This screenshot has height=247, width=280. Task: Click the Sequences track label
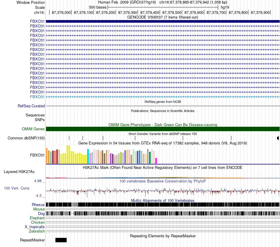(35, 115)
